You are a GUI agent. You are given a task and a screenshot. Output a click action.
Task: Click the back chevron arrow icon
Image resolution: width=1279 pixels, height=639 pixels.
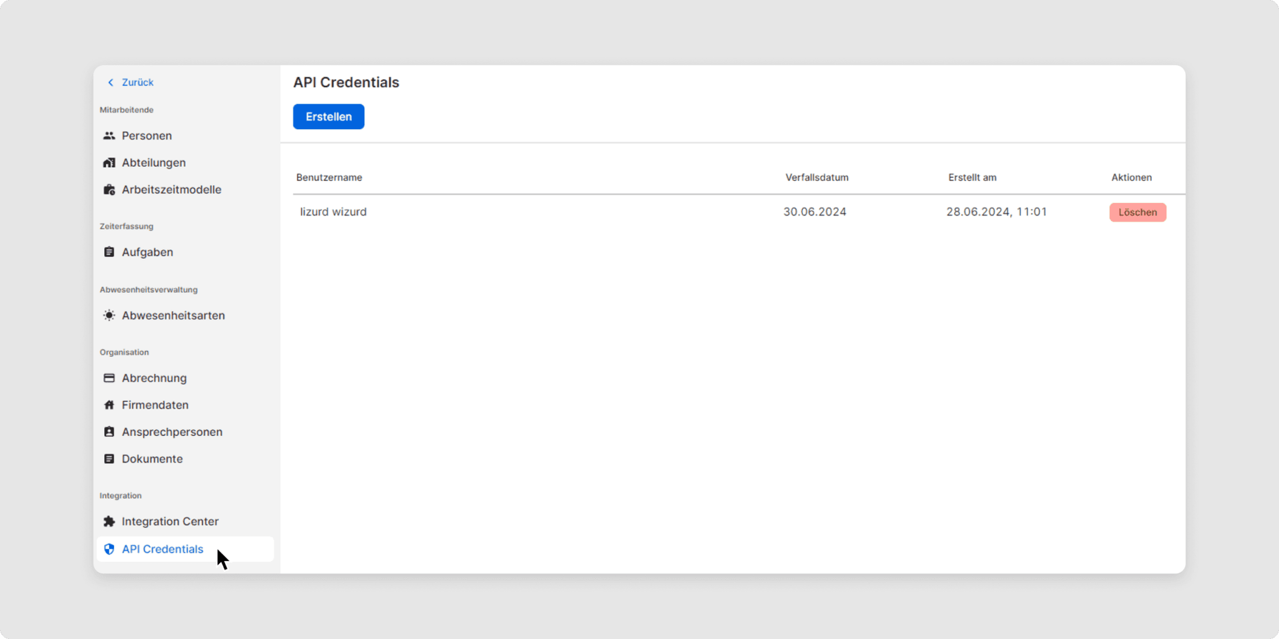tap(111, 83)
